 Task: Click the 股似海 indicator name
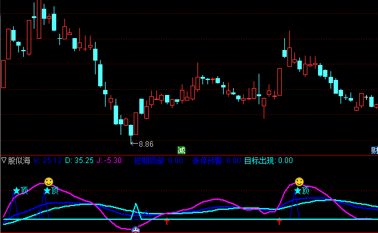click(19, 161)
